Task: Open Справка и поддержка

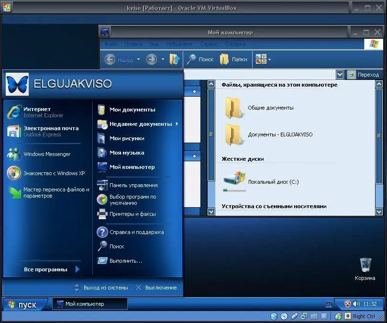Action: 130,232
